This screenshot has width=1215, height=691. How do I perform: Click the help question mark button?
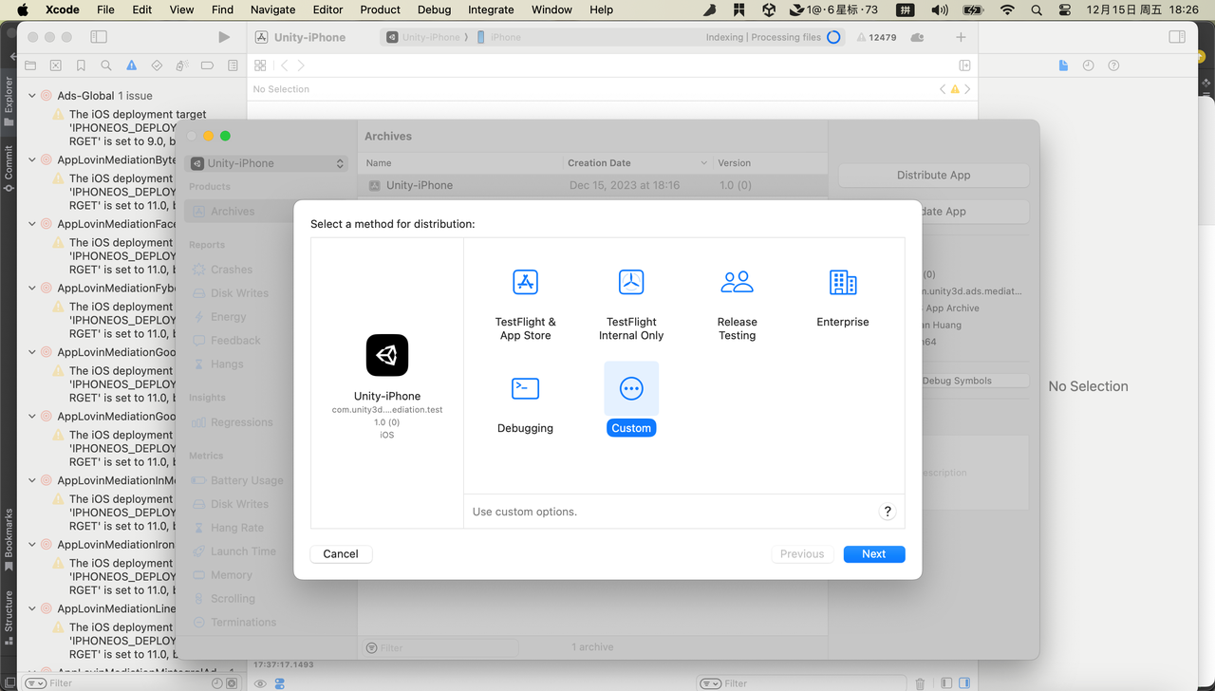[x=887, y=511]
